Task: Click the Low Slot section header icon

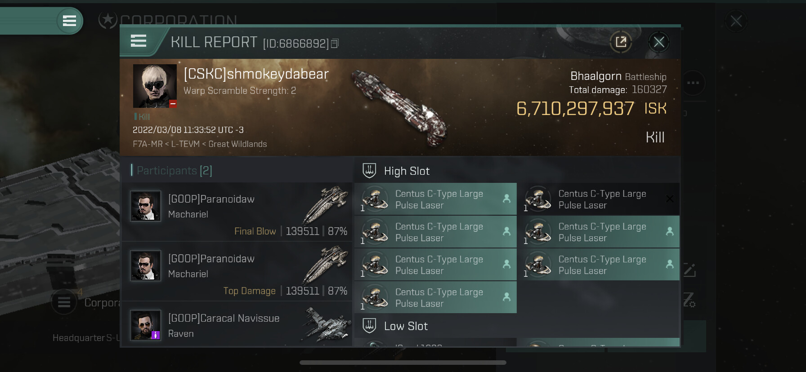Action: coord(369,326)
